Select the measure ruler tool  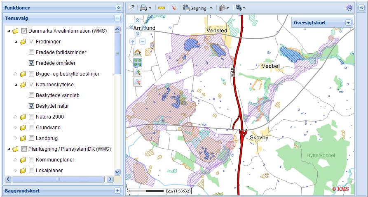pyautogui.click(x=162, y=8)
